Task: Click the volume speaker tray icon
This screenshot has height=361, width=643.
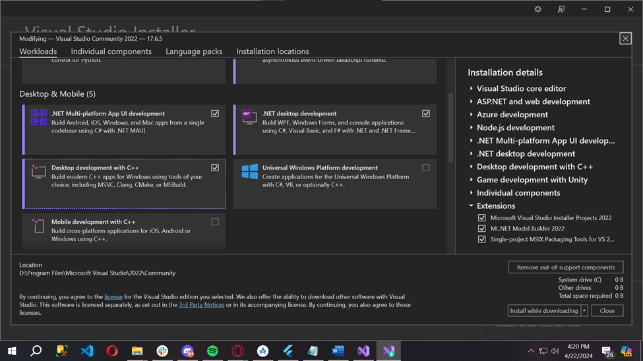Action: click(555, 350)
